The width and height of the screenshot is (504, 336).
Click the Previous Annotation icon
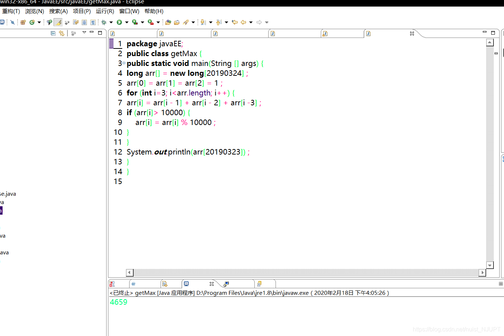coord(219,22)
